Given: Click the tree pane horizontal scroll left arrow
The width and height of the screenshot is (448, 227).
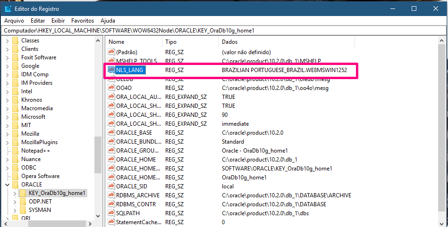Looking at the screenshot, I should (6, 224).
